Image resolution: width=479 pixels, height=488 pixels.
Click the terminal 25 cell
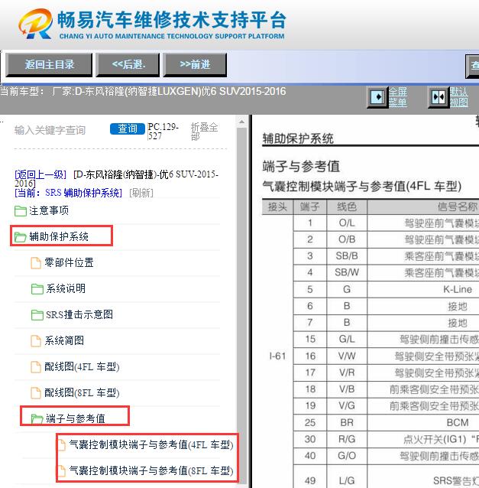tap(310, 423)
